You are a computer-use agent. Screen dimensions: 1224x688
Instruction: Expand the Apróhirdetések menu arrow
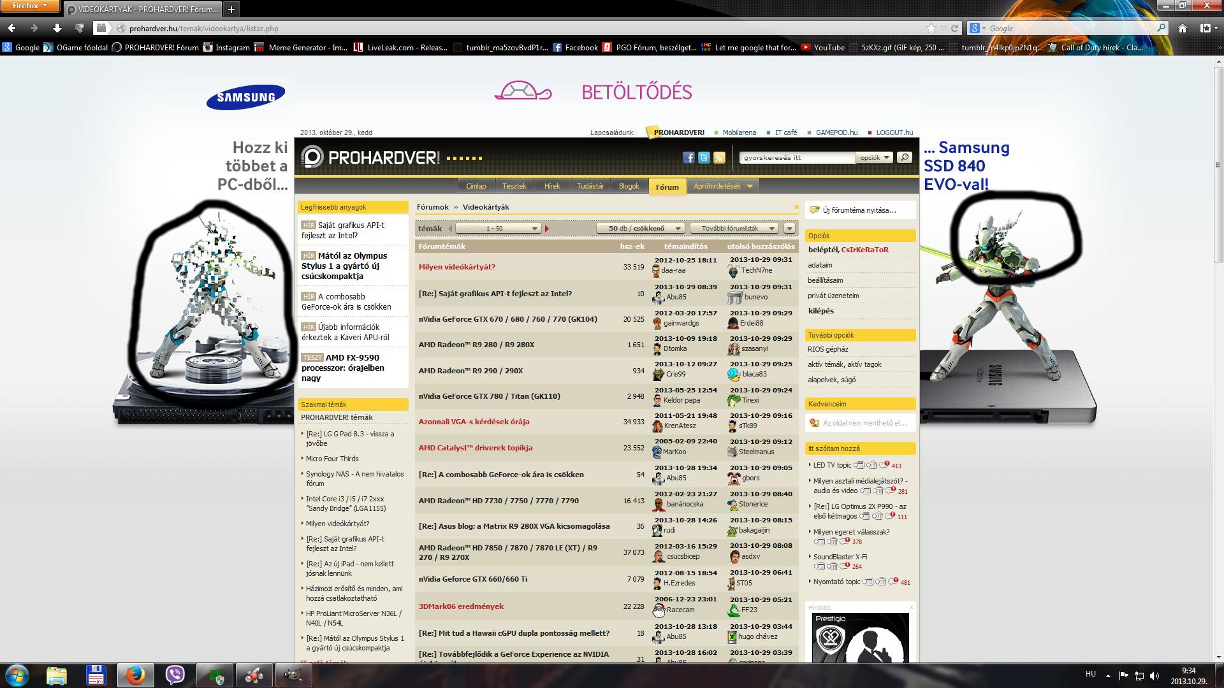(750, 186)
